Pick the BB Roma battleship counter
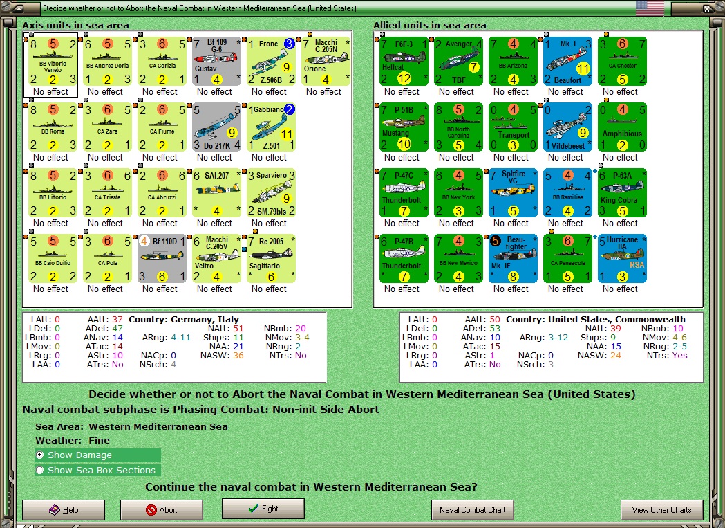This screenshot has width=725, height=528. pos(53,127)
